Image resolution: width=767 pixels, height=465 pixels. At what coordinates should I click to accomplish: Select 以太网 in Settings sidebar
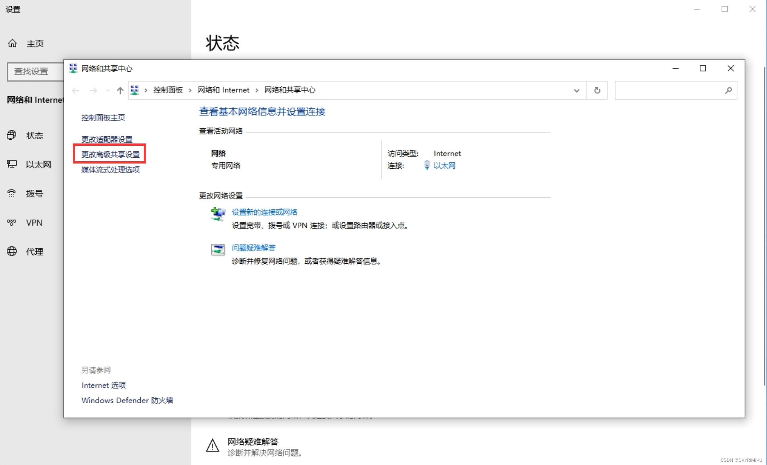[x=39, y=164]
